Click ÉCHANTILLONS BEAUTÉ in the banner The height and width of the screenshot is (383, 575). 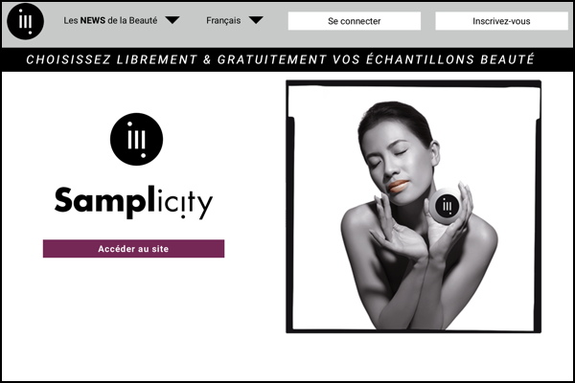tap(450, 59)
